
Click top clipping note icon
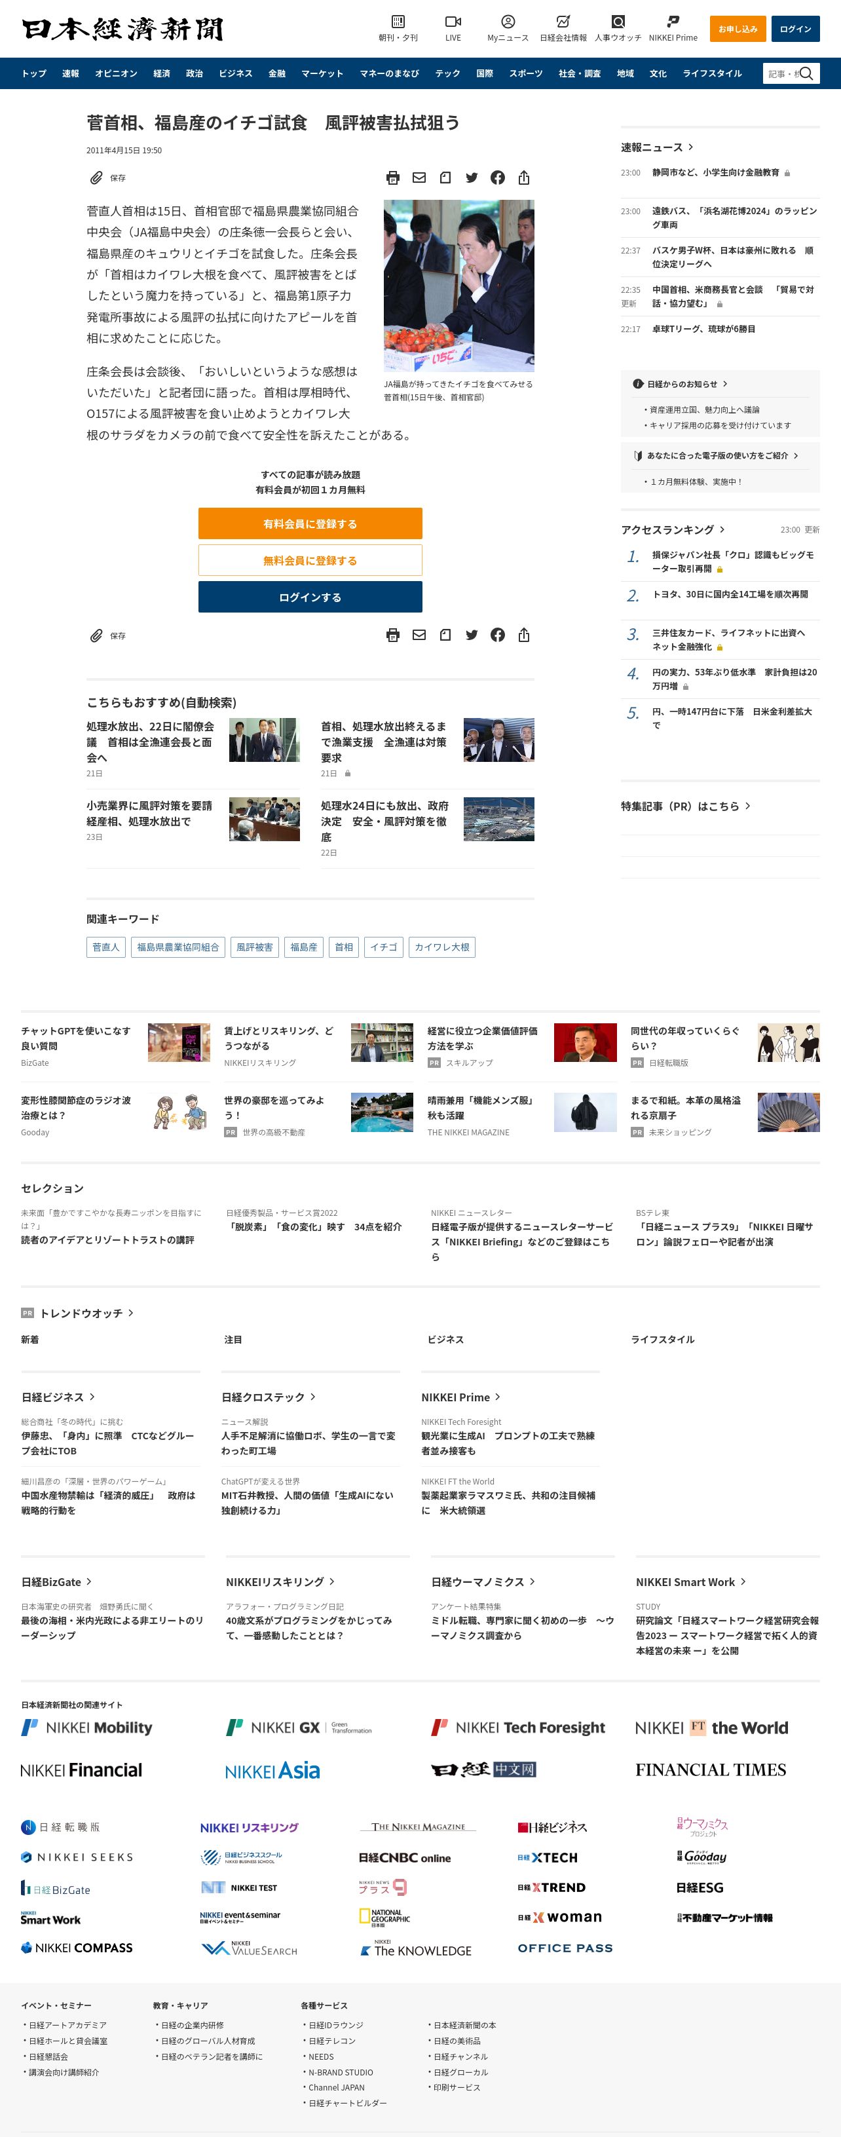(445, 178)
